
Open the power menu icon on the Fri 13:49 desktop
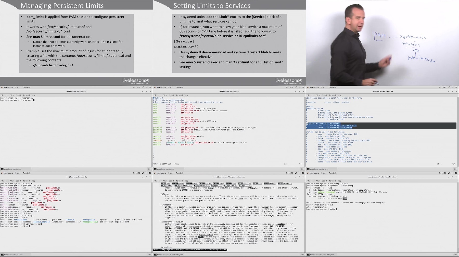[303, 173]
